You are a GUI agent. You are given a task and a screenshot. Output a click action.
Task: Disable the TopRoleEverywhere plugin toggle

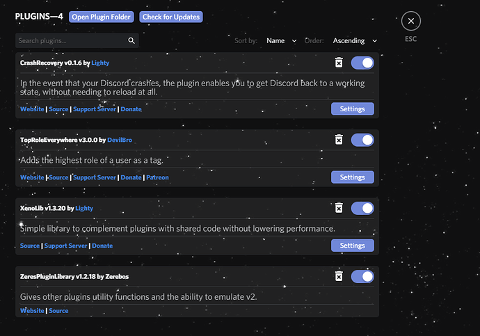tap(362, 140)
